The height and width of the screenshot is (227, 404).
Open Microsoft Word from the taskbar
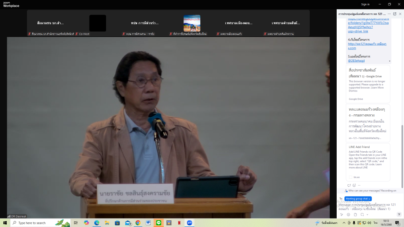[148, 223]
